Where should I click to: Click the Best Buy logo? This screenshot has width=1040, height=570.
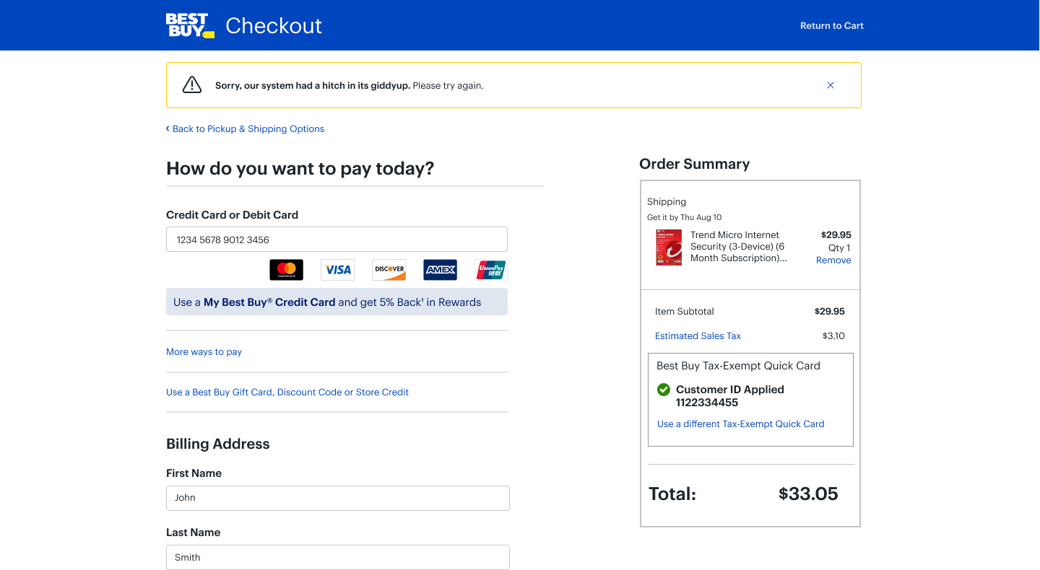190,25
